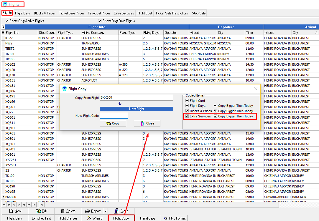Image resolution: width=319 pixels, height=221 pixels.
Task: Click the Handicaps button
Action: [x=147, y=218]
